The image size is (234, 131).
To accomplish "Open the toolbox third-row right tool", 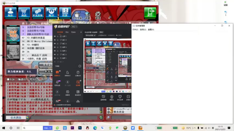I will [x=78, y=93].
